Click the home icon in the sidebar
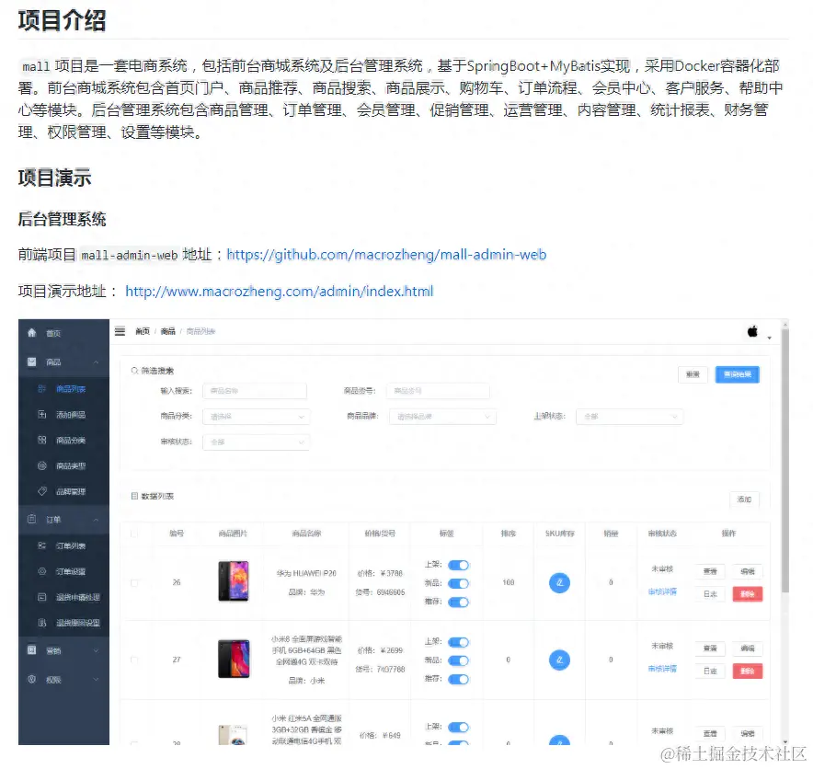This screenshot has height=769, width=813. tap(32, 332)
